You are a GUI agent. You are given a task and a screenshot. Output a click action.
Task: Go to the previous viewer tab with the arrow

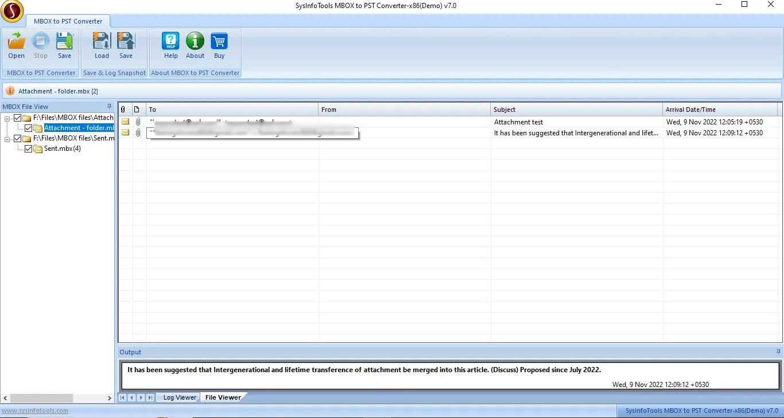click(x=132, y=397)
